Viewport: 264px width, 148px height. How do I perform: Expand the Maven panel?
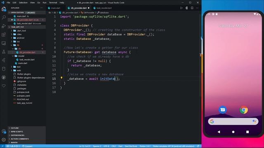pyautogui.click(x=26, y=143)
